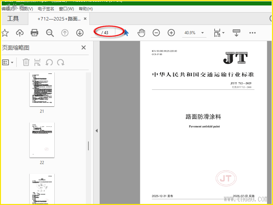This screenshot has height=205, width=273.
Task: Open the zoom level dropdown arrow
Action: click(202, 33)
